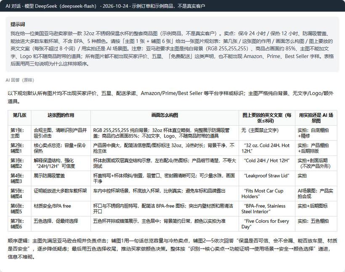Click copy text 'Fits Most Car Cup Holders'
This screenshot has width=345, height=272.
(x=263, y=194)
